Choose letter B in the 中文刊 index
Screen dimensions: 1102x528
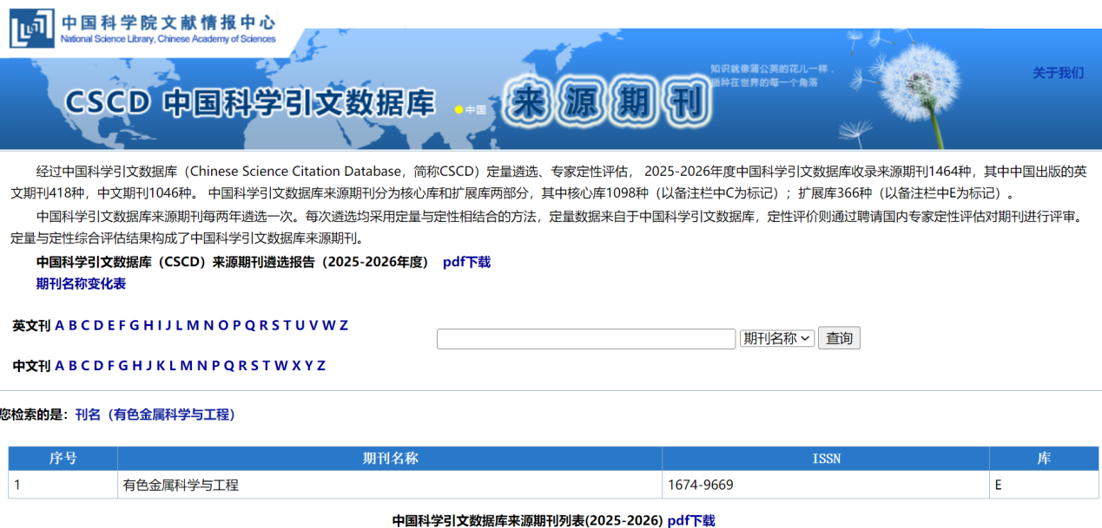tap(73, 365)
